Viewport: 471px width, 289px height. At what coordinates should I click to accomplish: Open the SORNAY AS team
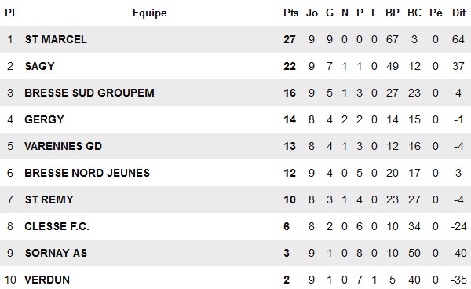[x=56, y=253]
